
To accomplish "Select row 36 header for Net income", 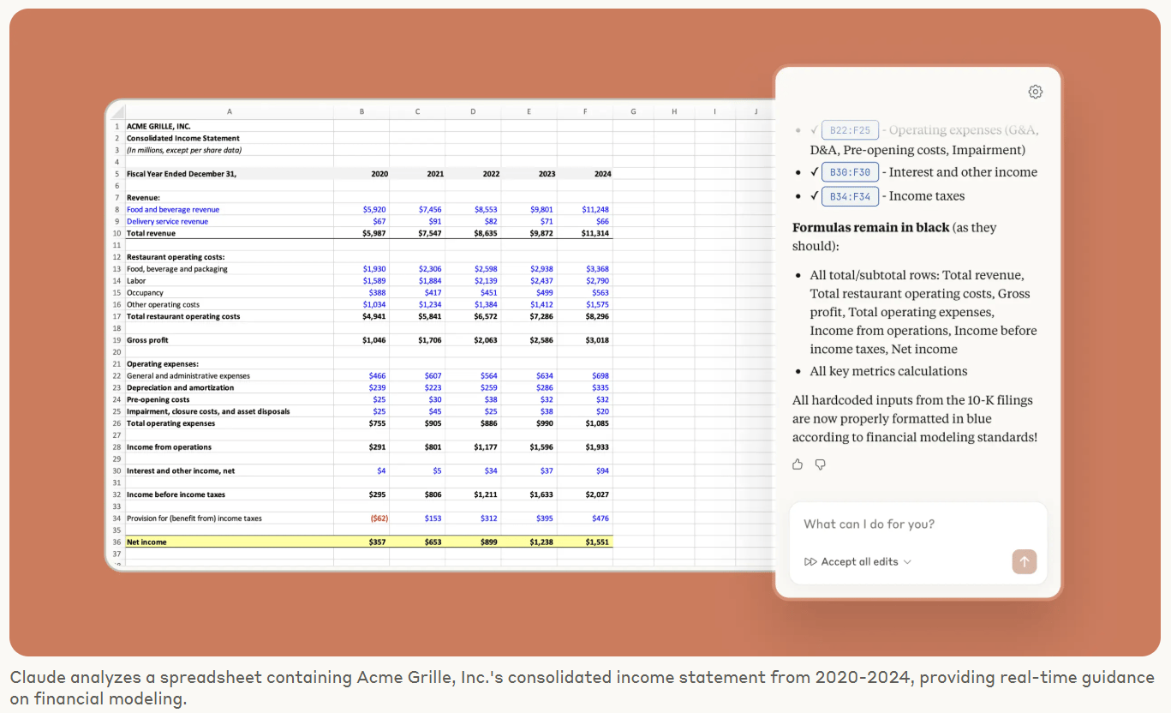I will tap(116, 542).
